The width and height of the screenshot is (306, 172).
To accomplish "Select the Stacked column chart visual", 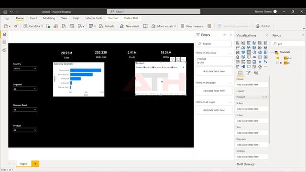I will pyautogui.click(x=243, y=43).
